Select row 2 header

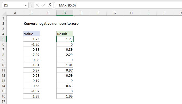[x=3, y=23]
